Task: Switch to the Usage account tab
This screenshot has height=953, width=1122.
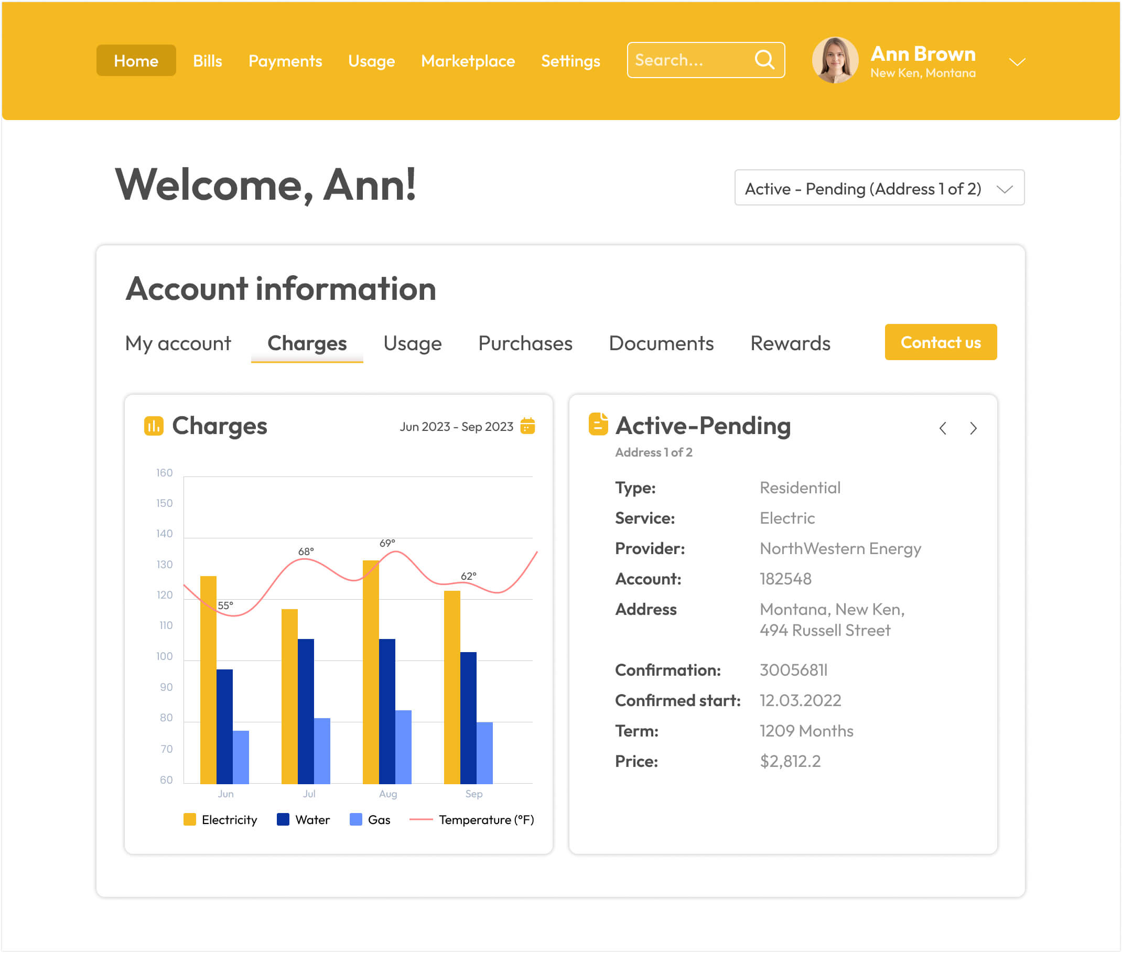Action: click(412, 343)
